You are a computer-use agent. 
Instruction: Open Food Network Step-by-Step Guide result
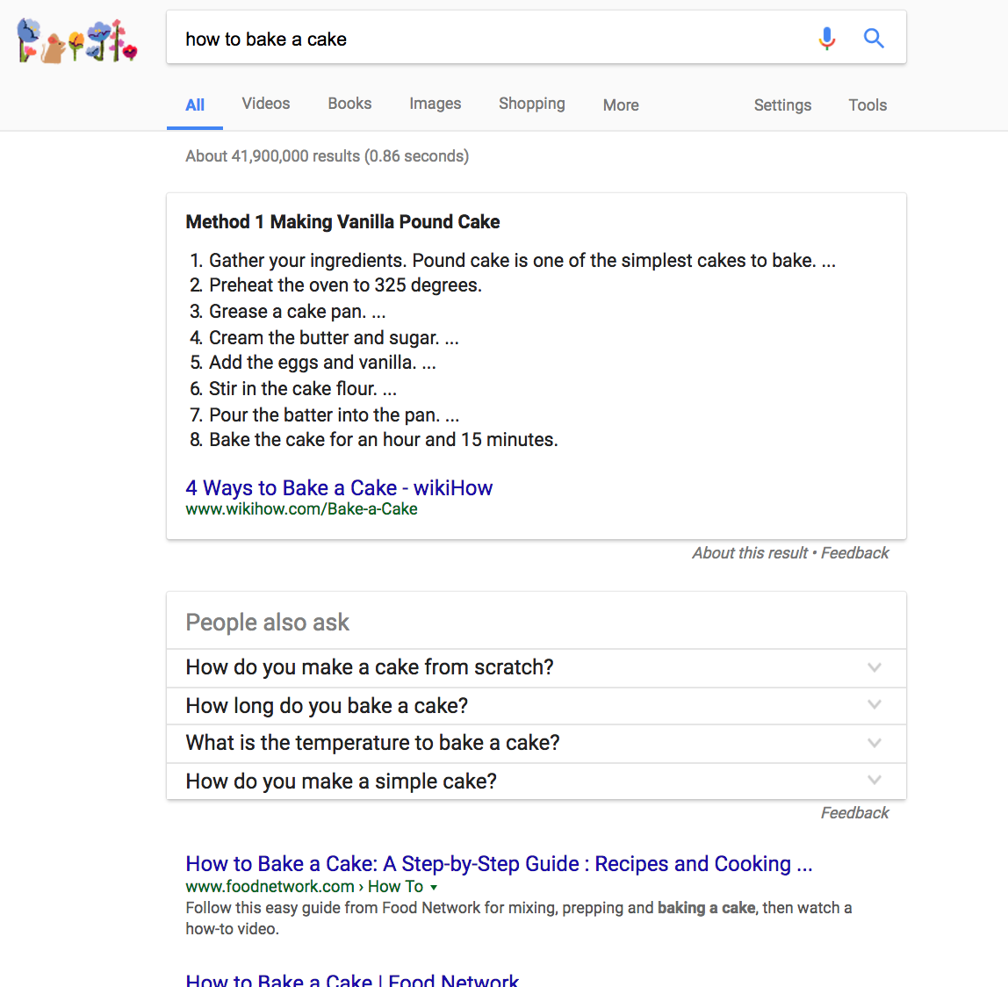pos(499,864)
